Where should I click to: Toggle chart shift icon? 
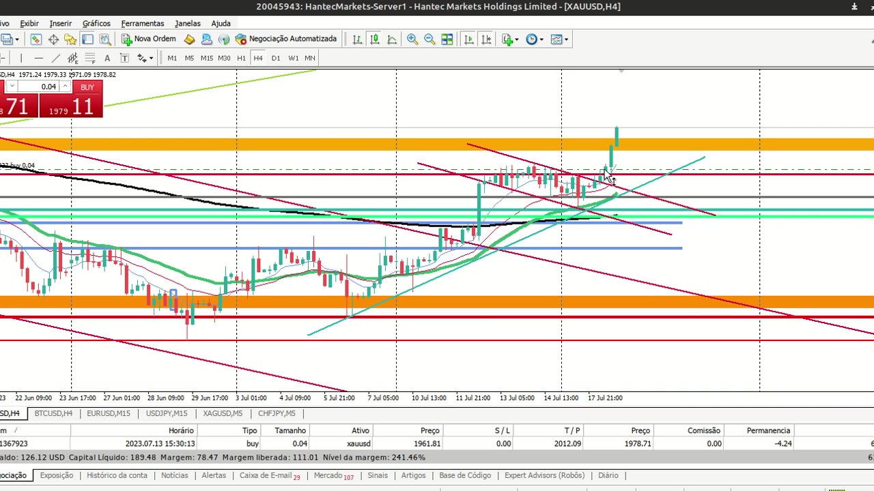coord(486,39)
